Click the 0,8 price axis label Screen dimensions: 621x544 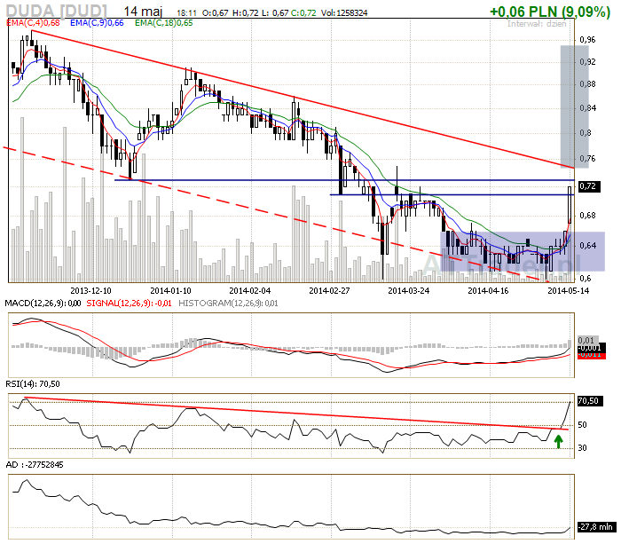586,133
